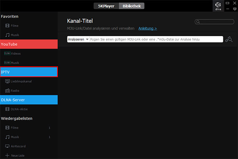Click the DLNA badge beside Videos

pyautogui.click(x=7, y=53)
